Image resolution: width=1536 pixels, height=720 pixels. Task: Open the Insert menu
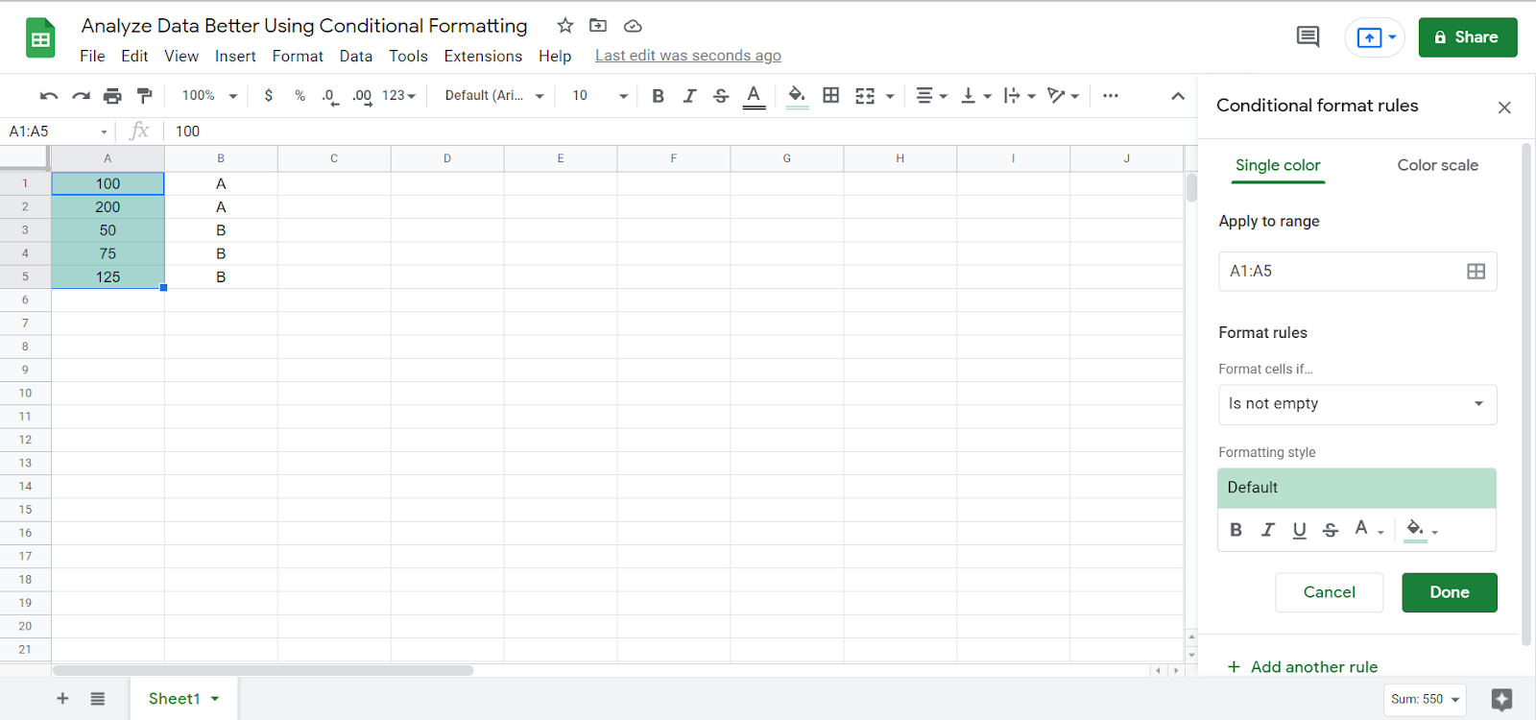235,56
